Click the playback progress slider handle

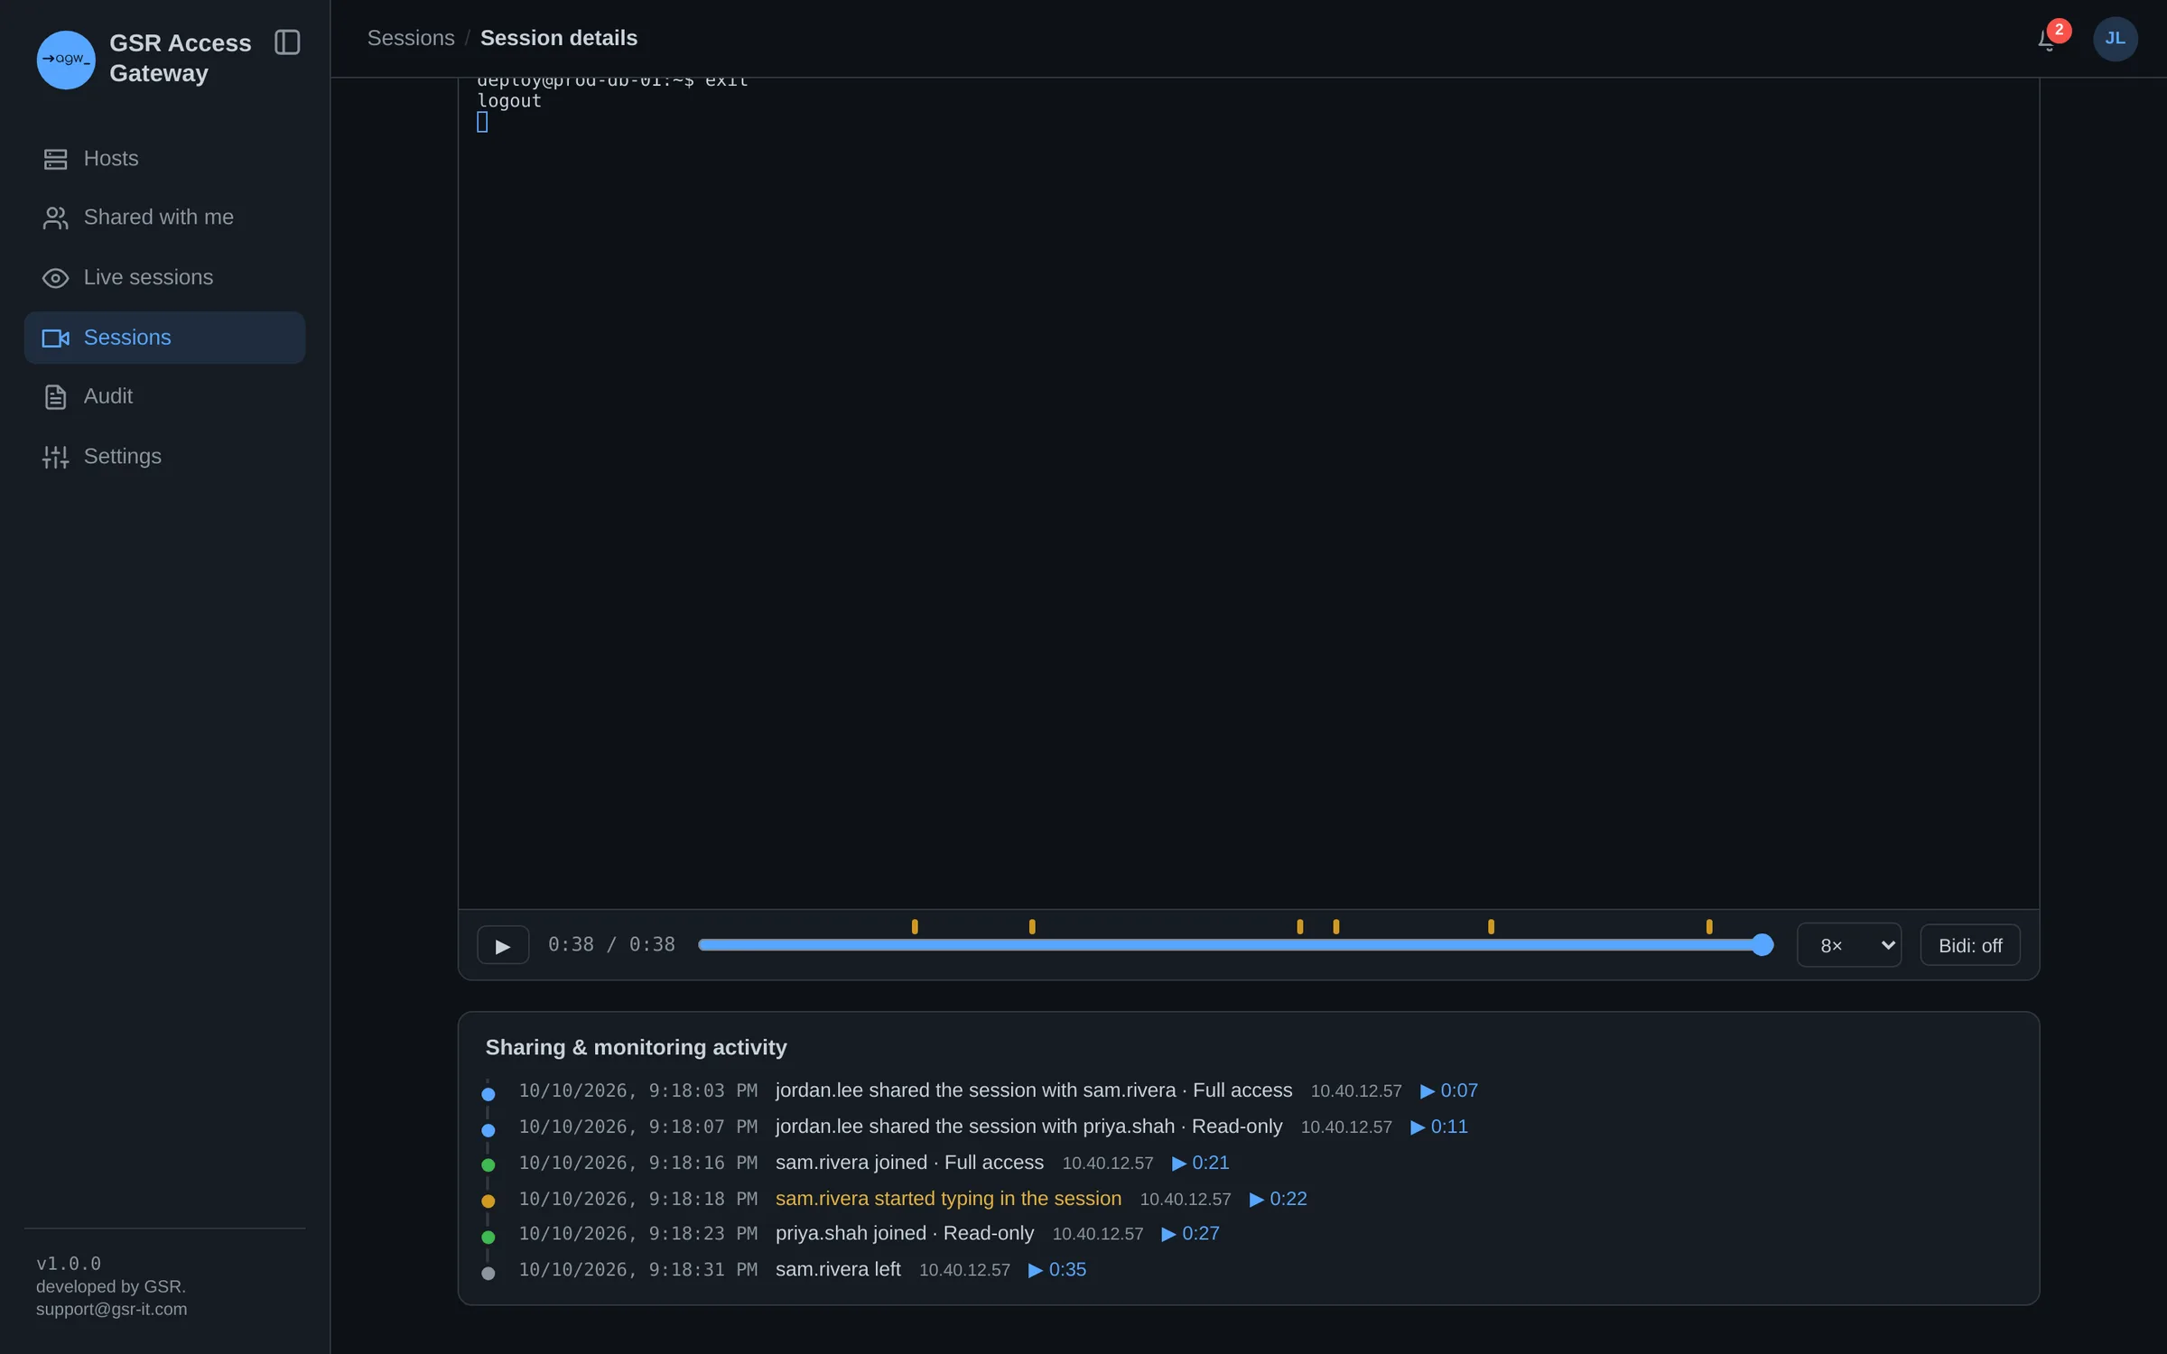pos(1762,945)
